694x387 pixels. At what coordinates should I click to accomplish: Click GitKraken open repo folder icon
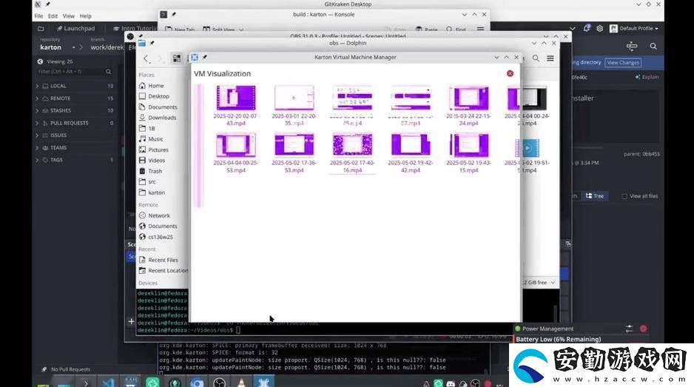click(41, 28)
